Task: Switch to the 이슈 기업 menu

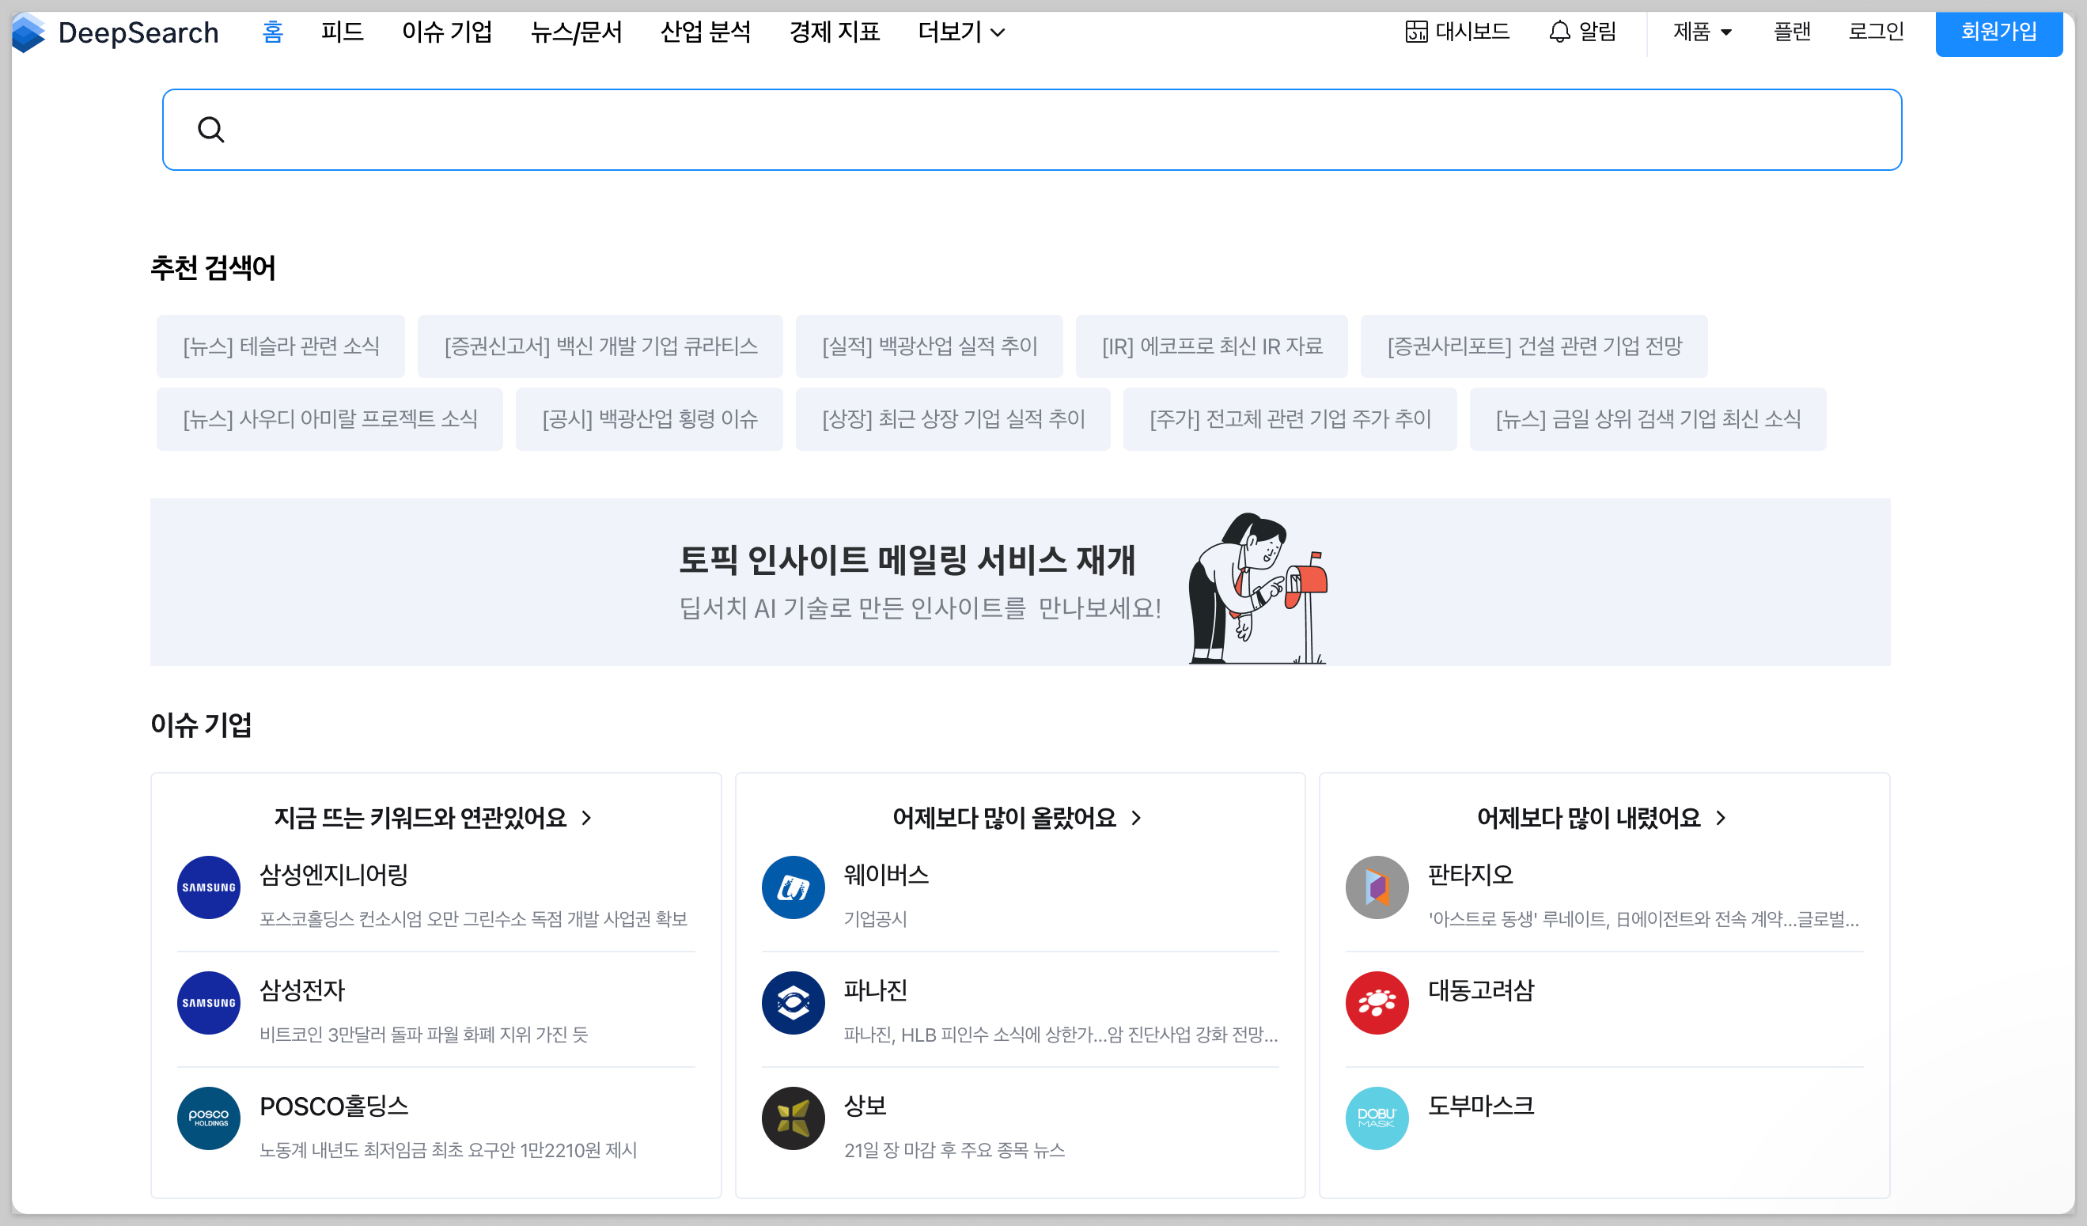Action: 447,32
